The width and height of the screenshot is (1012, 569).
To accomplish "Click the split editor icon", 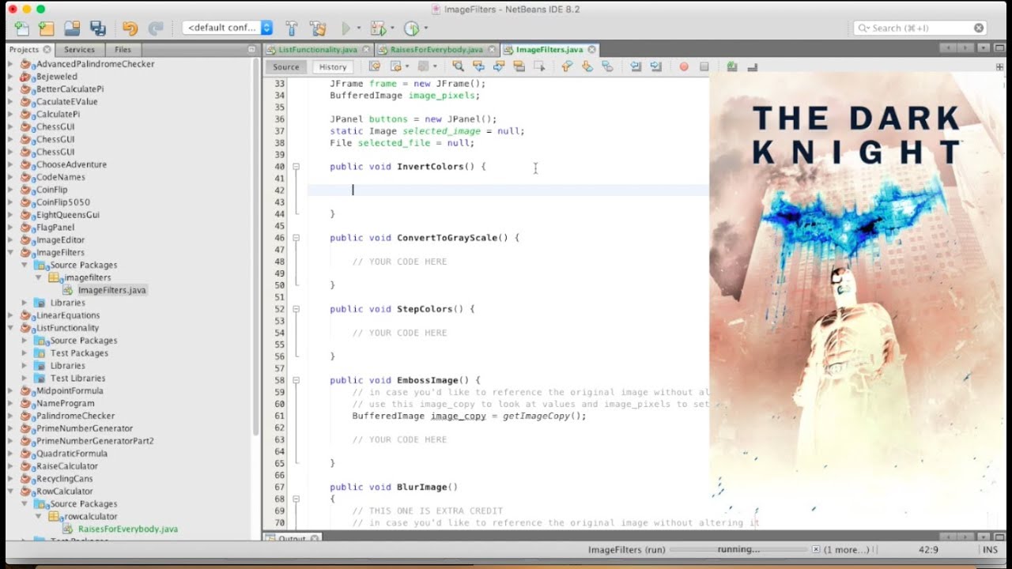I will (x=999, y=67).
